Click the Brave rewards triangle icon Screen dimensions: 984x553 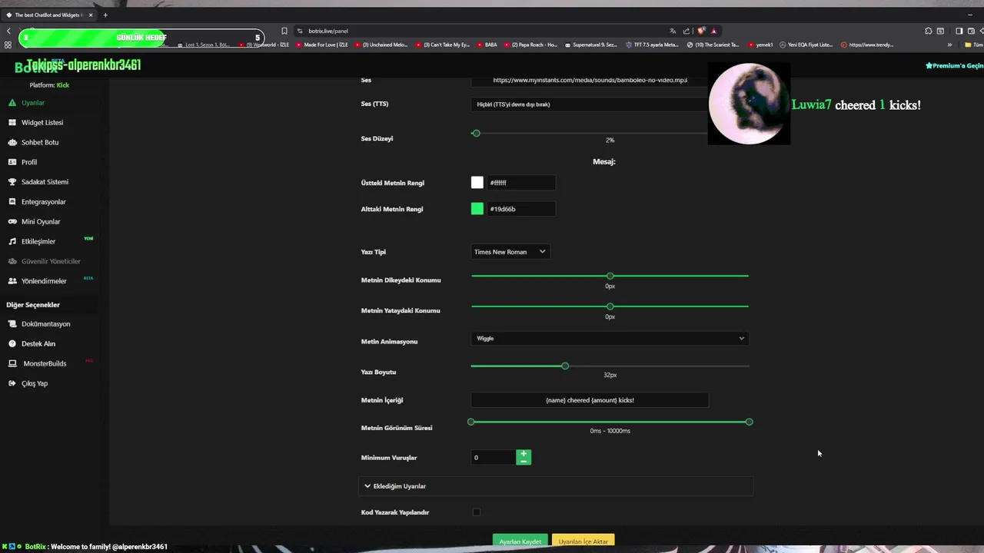(714, 31)
